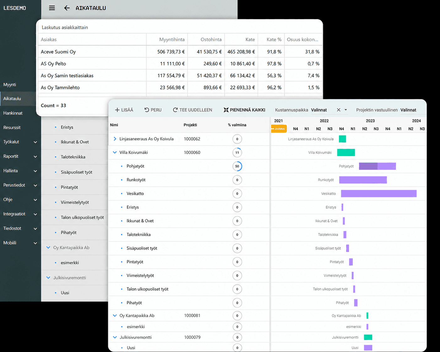The image size is (440, 352).
Task: Click the undo icon beside PERU
Action: [147, 110]
